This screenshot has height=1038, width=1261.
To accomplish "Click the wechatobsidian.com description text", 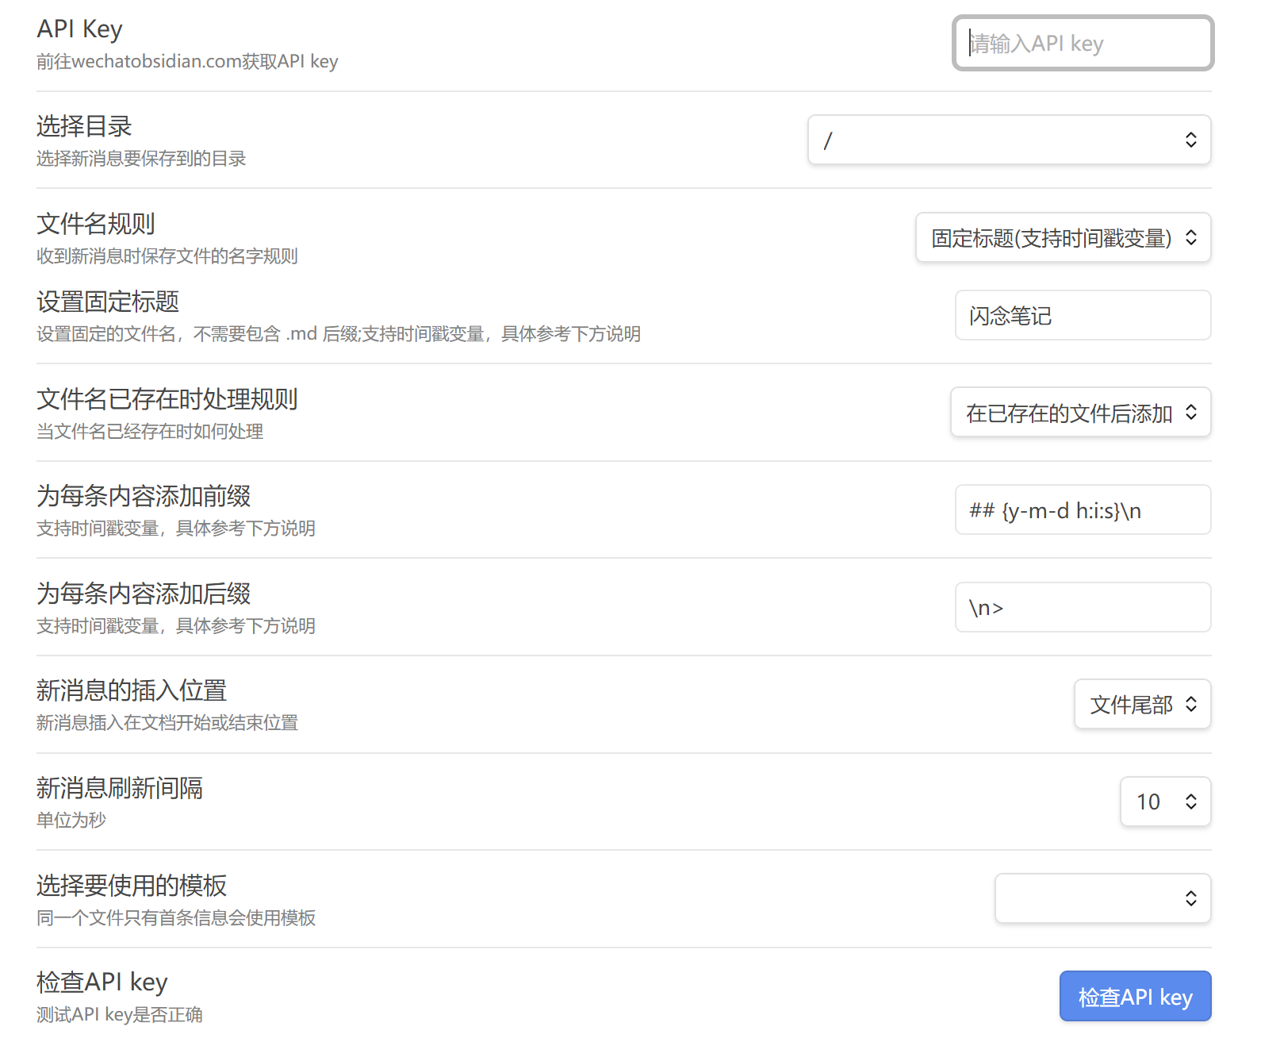I will click(x=187, y=62).
